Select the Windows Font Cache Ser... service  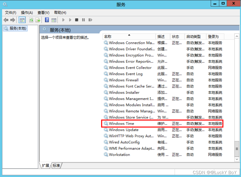(x=163, y=86)
